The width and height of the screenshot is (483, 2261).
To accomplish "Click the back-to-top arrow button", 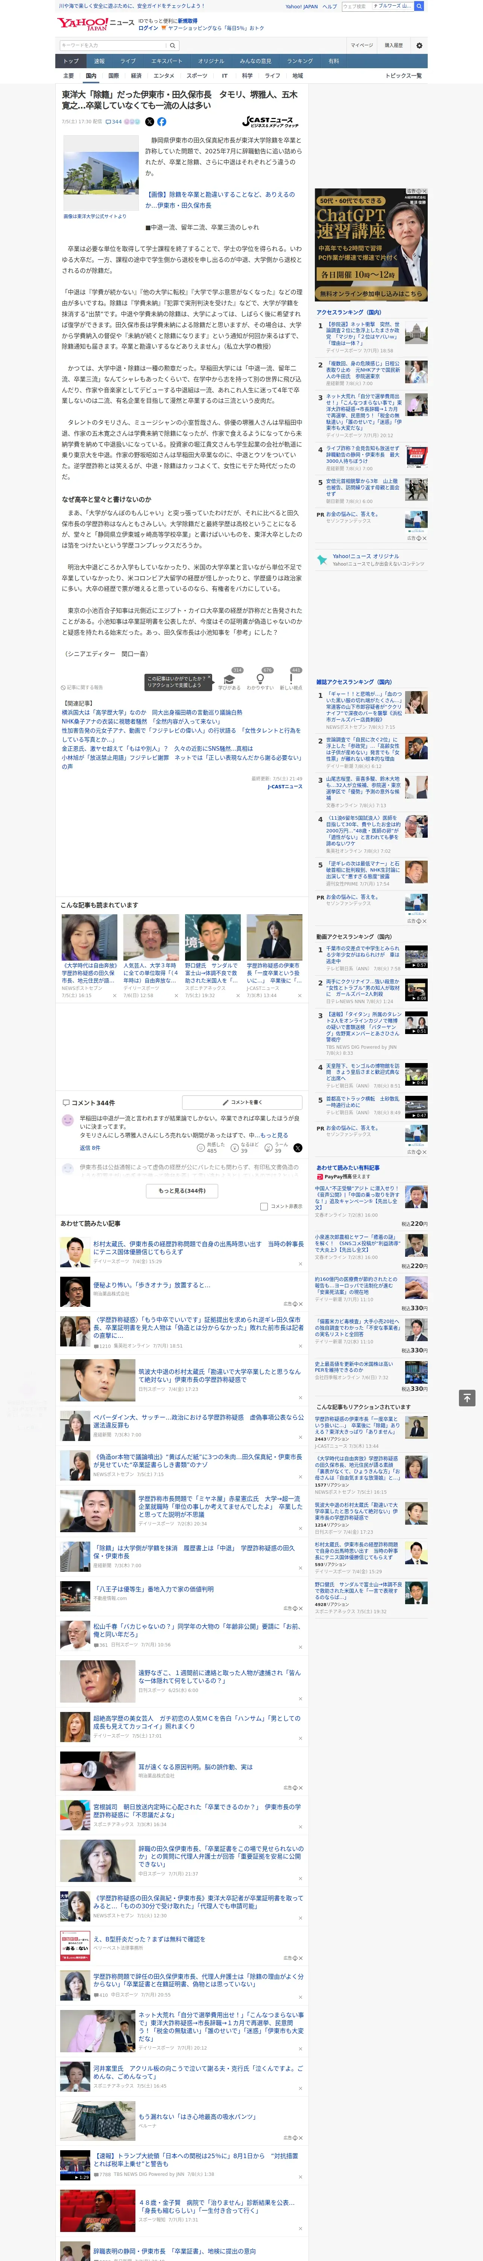I will 467,1397.
